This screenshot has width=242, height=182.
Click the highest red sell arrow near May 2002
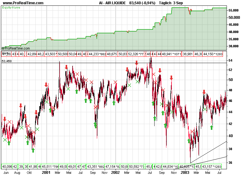pyautogui.click(x=137, y=63)
